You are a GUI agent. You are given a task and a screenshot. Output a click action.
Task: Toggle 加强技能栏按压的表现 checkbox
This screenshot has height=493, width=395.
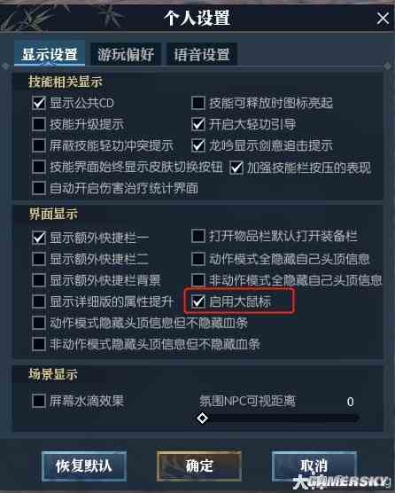(236, 168)
